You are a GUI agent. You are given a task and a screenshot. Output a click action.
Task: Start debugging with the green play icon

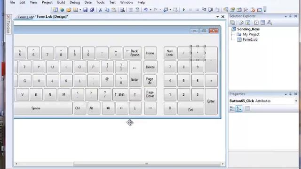coord(184,9)
